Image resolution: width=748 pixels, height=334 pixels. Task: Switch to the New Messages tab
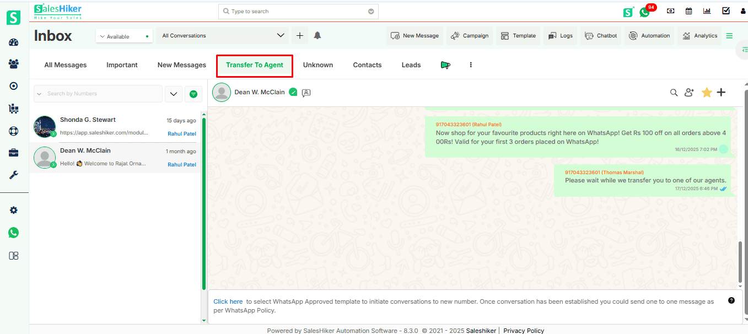181,65
